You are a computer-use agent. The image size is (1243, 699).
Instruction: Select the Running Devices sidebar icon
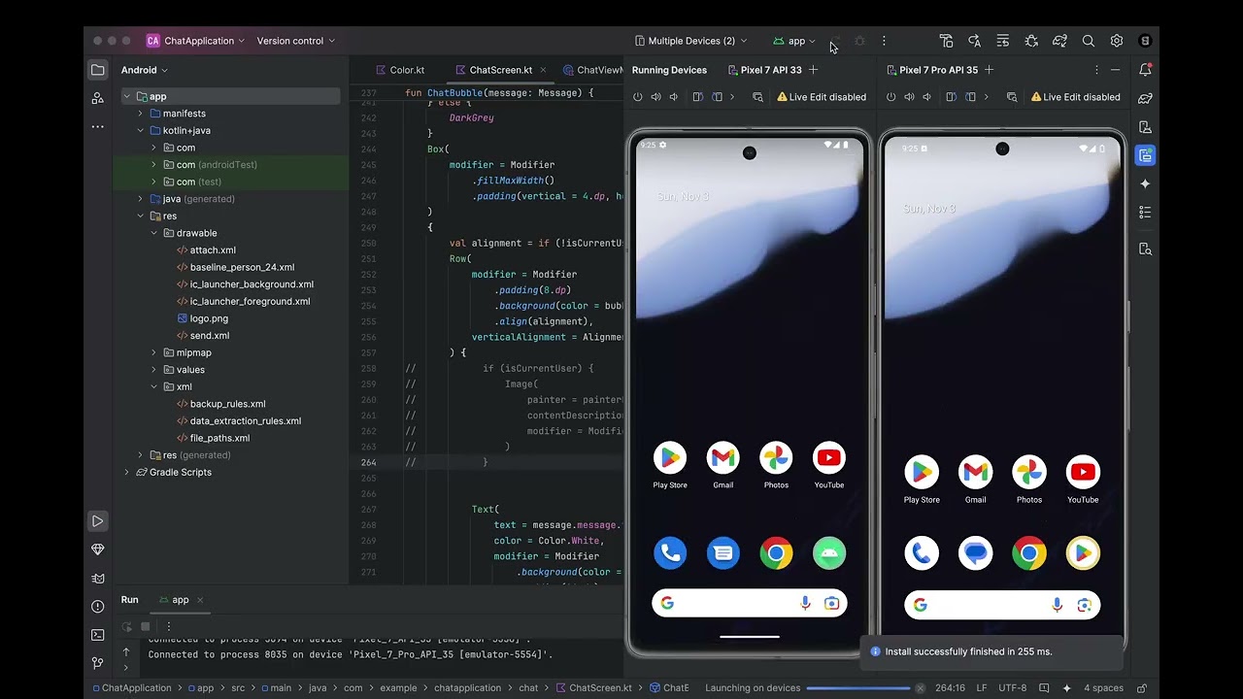click(x=1145, y=155)
